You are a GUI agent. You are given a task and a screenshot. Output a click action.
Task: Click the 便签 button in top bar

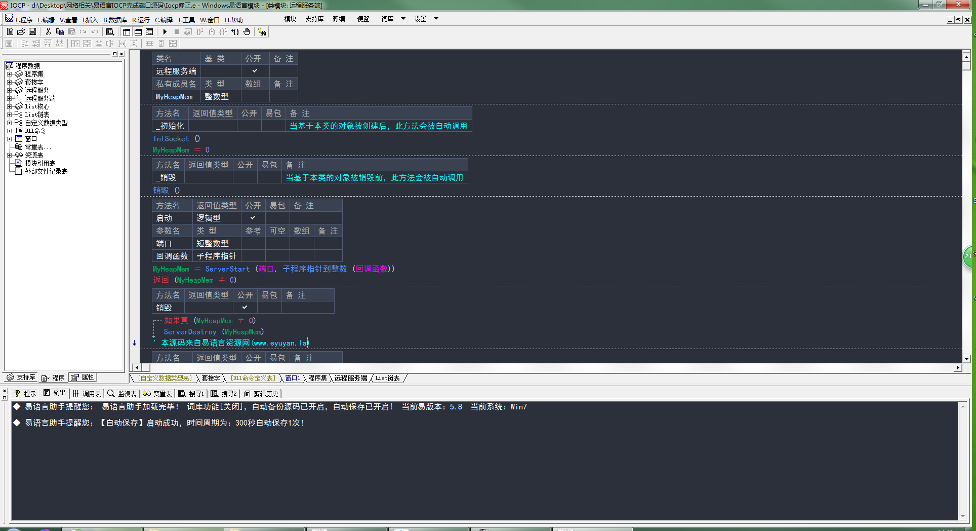363,19
